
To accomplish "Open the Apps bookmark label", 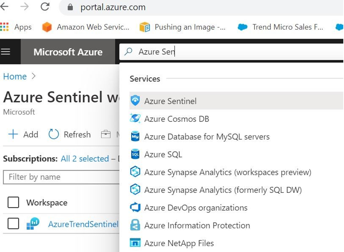I will (23, 27).
